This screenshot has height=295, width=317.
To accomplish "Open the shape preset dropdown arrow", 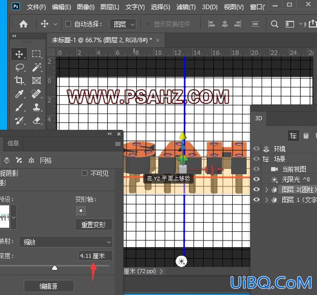I will point(14,218).
